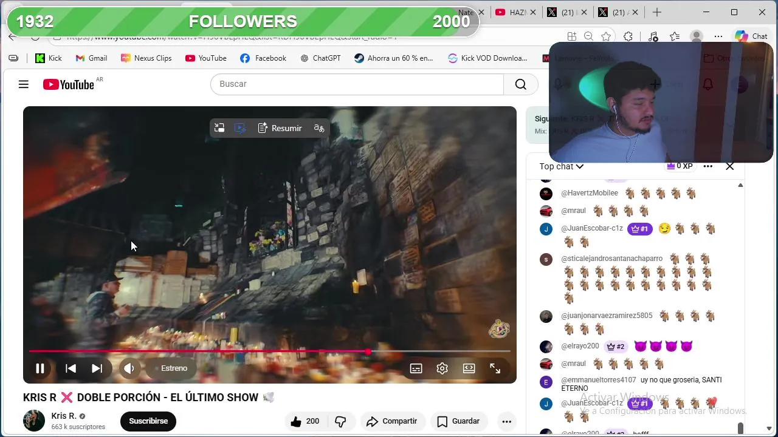Viewport: 778px width, 437px height.
Task: Click the page scrollbar down arrow
Action: 769,429
